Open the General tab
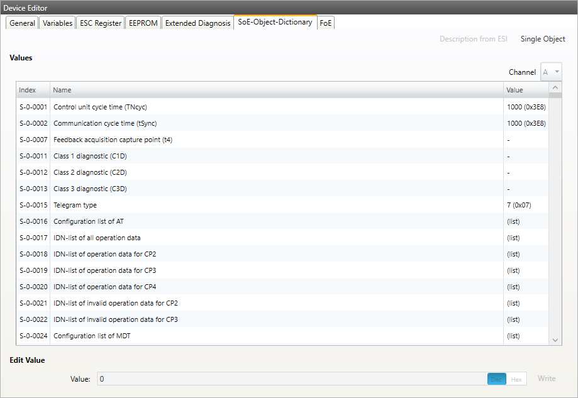The height and width of the screenshot is (398, 578). (x=22, y=23)
